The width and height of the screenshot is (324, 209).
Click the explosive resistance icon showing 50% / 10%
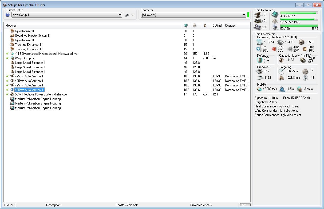(x=305, y=49)
